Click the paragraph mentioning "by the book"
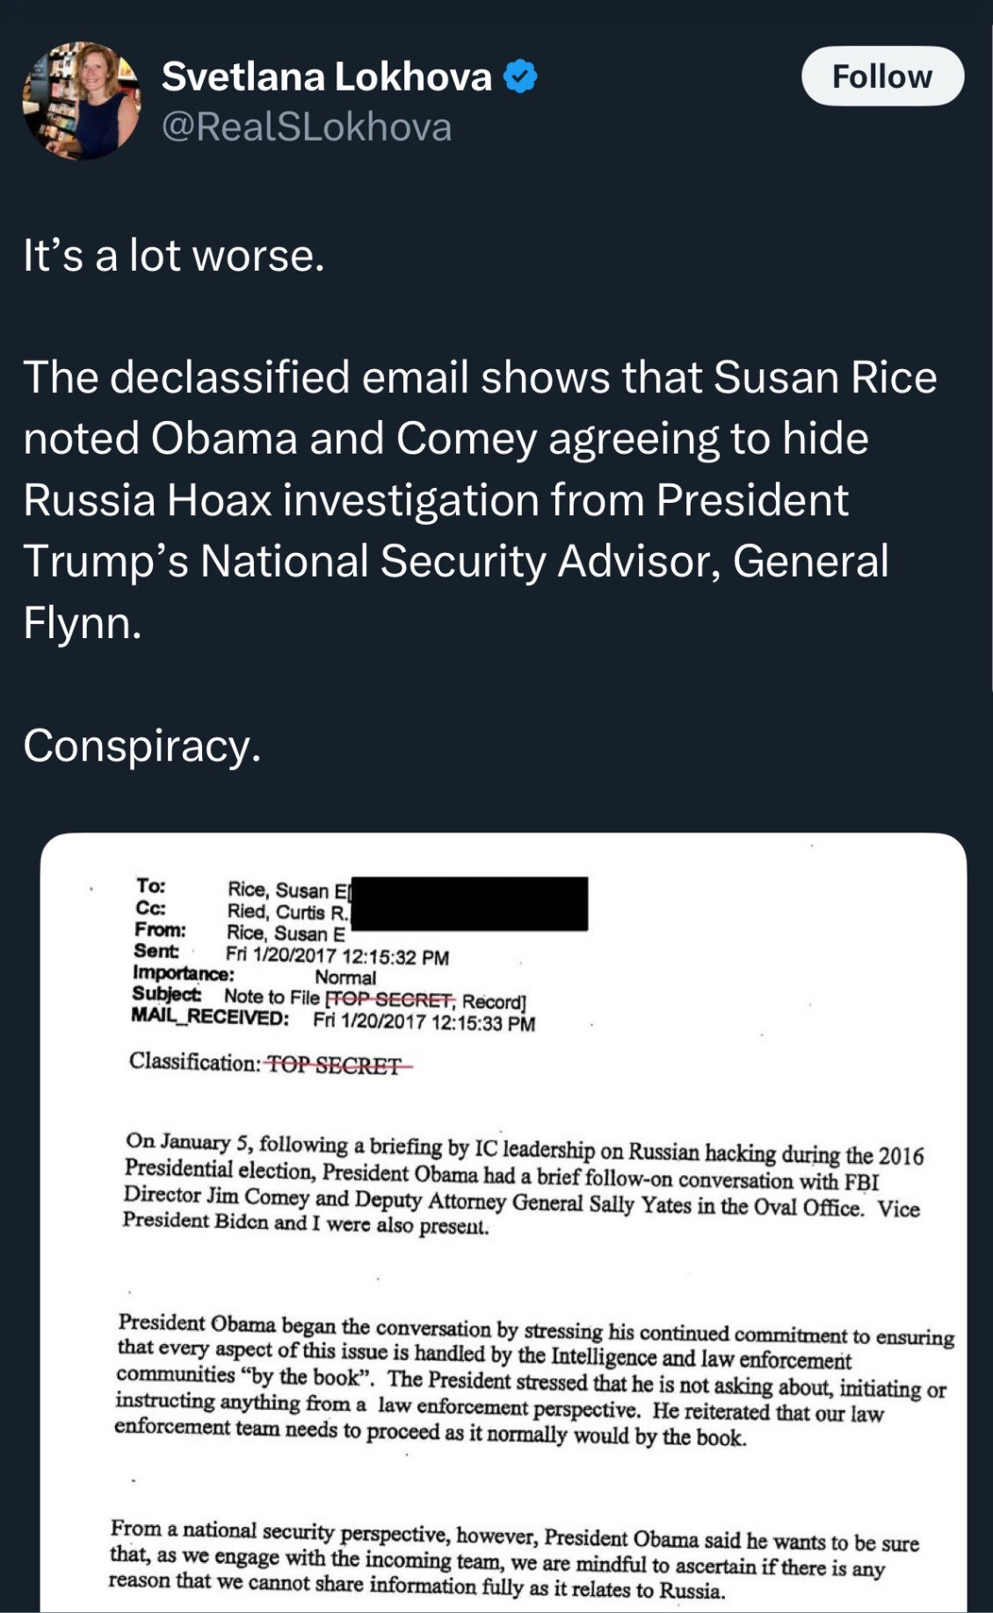 pos(533,1380)
